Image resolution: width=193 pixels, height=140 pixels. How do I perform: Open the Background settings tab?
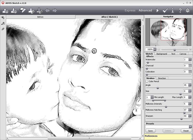pyautogui.click(x=162, y=54)
